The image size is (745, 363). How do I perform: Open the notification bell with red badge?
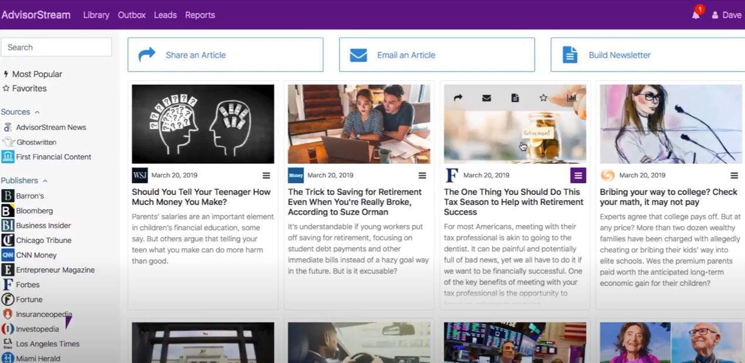click(696, 14)
